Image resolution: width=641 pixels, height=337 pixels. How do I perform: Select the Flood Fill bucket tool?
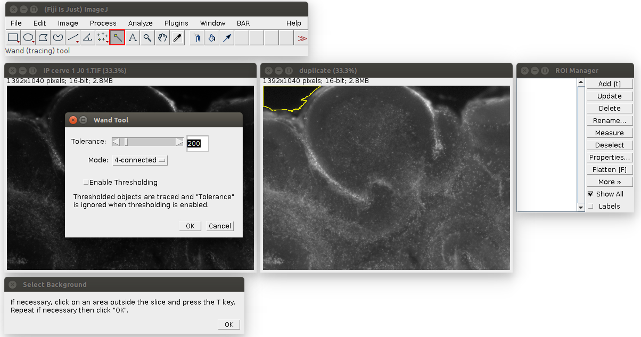(212, 38)
